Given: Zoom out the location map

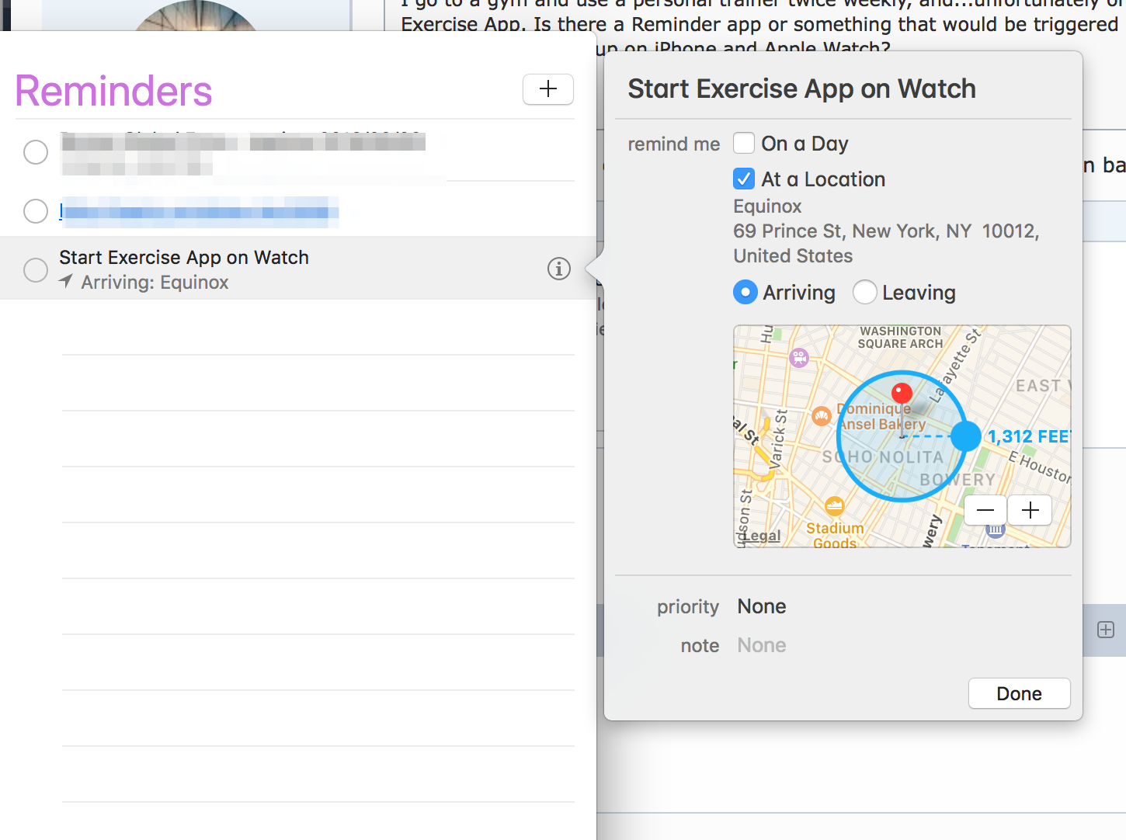Looking at the screenshot, I should [985, 510].
